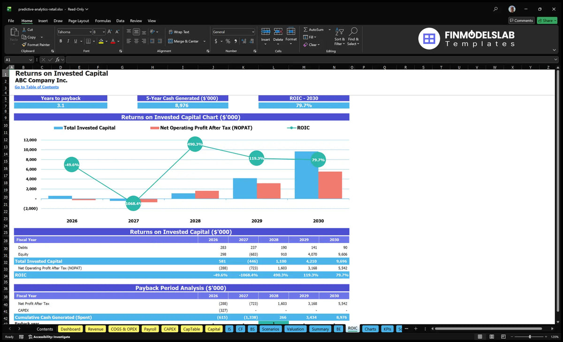Open the Name Box dropdown arrow
The height and width of the screenshot is (342, 563).
tap(31, 60)
